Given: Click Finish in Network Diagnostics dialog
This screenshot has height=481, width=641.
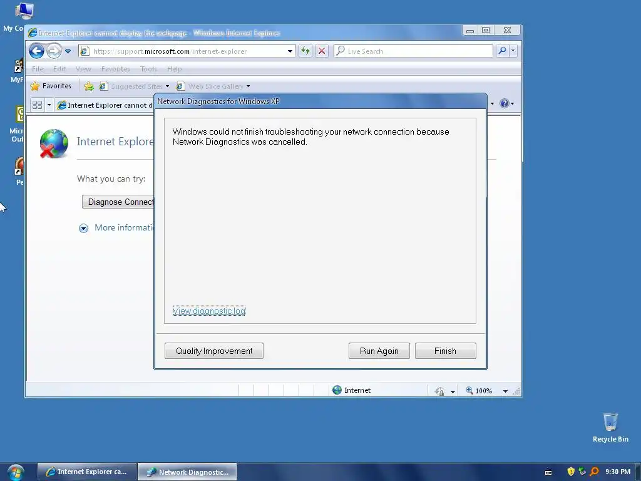Looking at the screenshot, I should 445,351.
